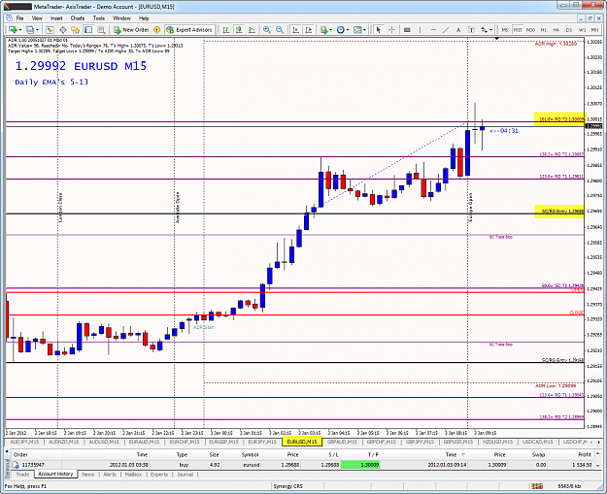Open the new chart toolbar icon
The width and height of the screenshot is (607, 494).
[x=13, y=30]
